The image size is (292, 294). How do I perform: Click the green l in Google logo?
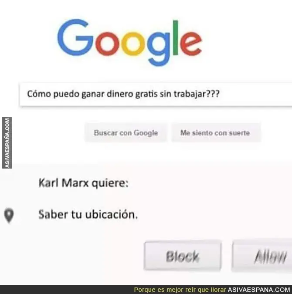coord(176,38)
